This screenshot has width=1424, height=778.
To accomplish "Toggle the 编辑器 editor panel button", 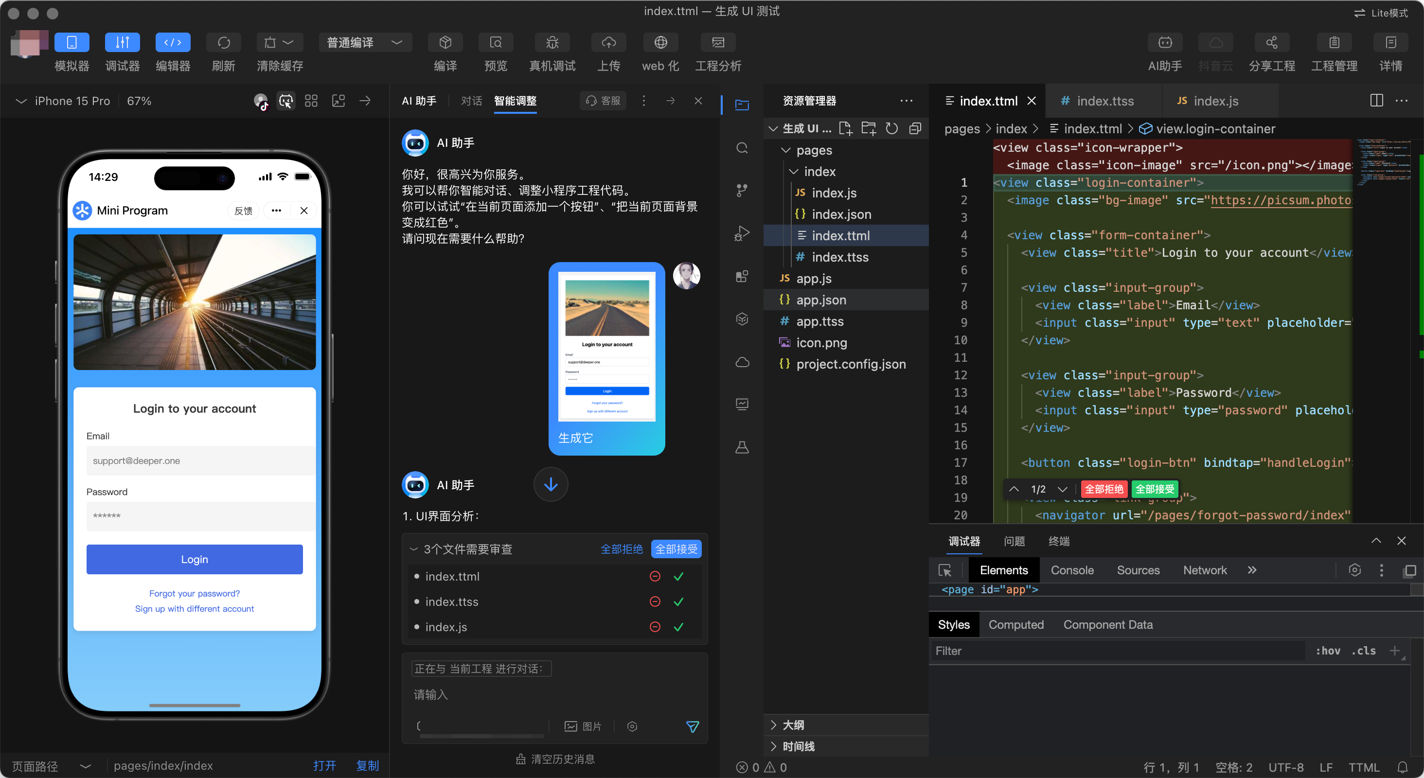I will [173, 43].
